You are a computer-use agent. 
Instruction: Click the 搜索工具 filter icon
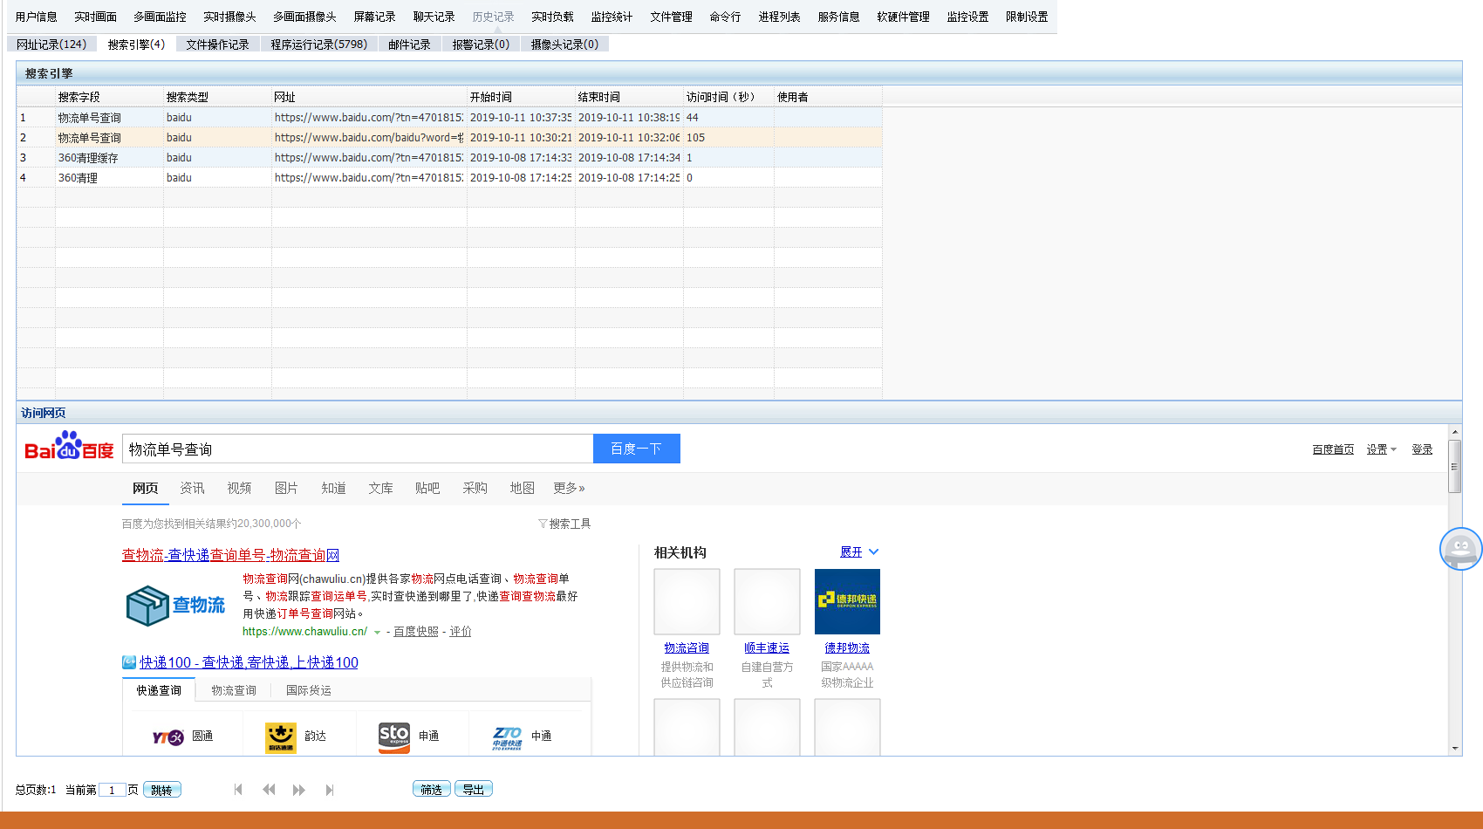(x=543, y=524)
